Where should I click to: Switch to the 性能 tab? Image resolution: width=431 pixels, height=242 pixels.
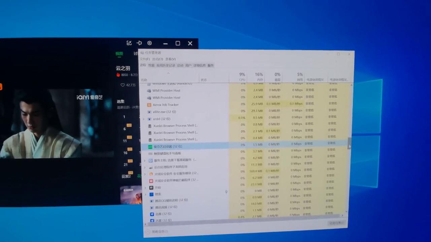pyautogui.click(x=151, y=65)
